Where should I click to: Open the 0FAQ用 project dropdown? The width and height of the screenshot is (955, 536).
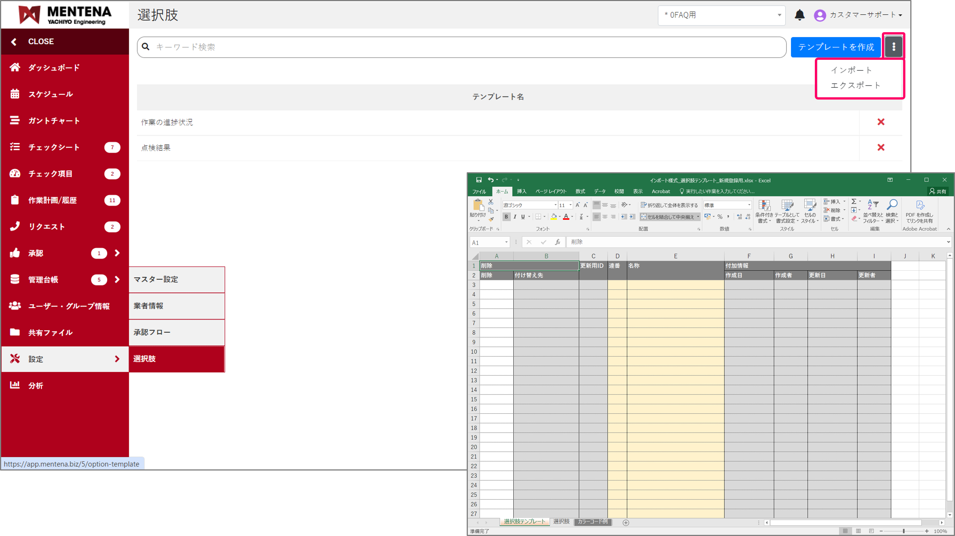pyautogui.click(x=721, y=15)
